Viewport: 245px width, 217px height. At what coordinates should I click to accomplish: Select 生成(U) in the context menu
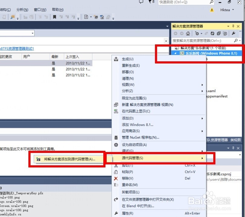point(159,59)
